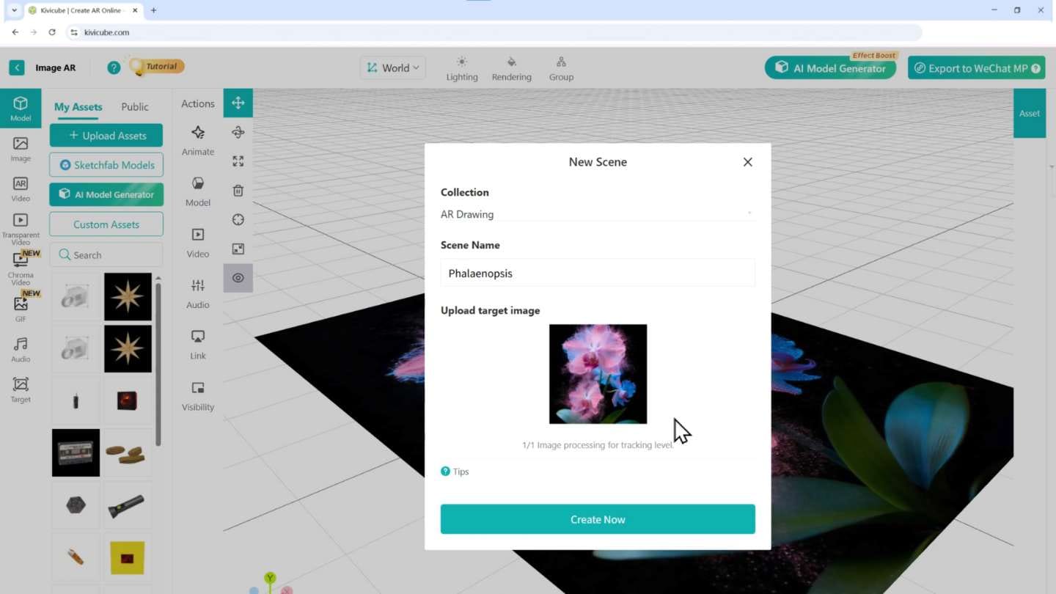Viewport: 1056px width, 594px height.
Task: Toggle the eye visibility tool
Action: [238, 278]
